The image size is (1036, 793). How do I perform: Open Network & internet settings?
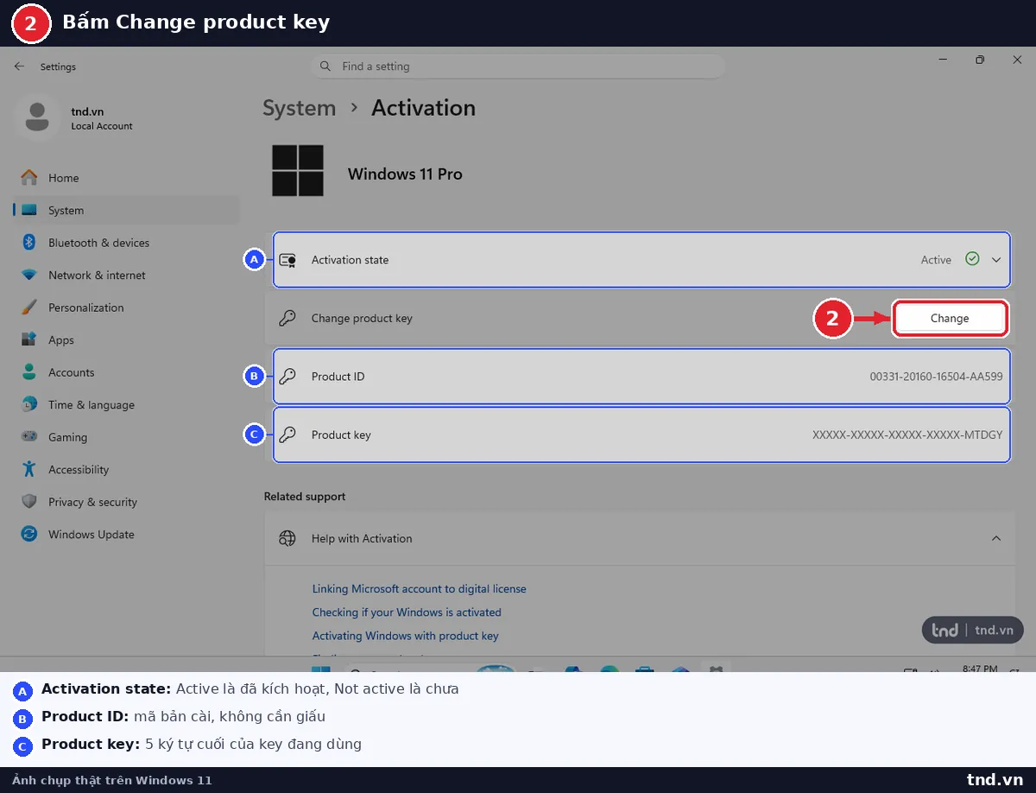point(126,275)
